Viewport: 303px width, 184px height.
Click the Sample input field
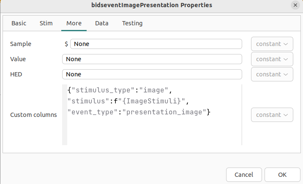[156, 44]
